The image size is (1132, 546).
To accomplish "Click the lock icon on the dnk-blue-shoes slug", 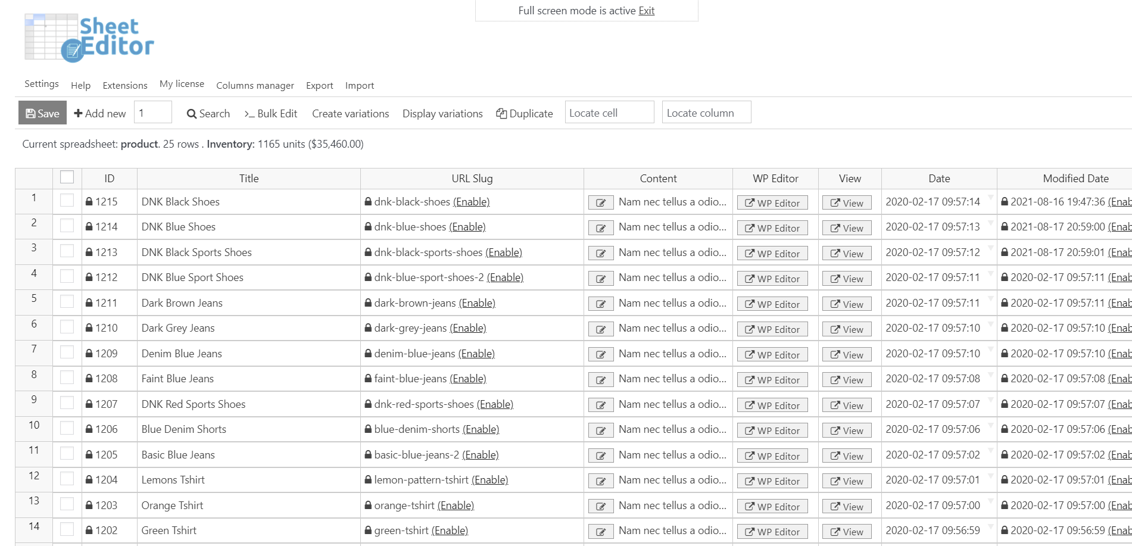I will (367, 227).
